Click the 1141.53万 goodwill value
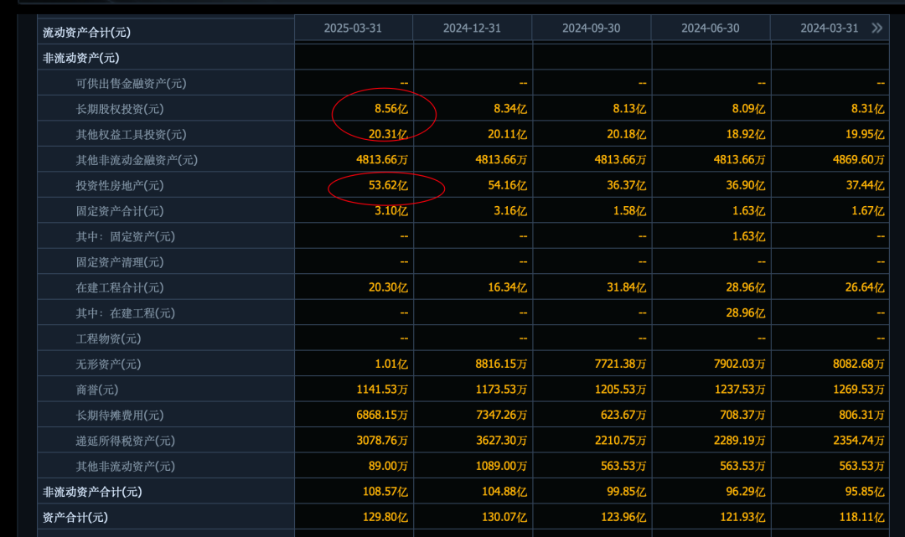Image resolution: width=905 pixels, height=537 pixels. click(x=382, y=389)
